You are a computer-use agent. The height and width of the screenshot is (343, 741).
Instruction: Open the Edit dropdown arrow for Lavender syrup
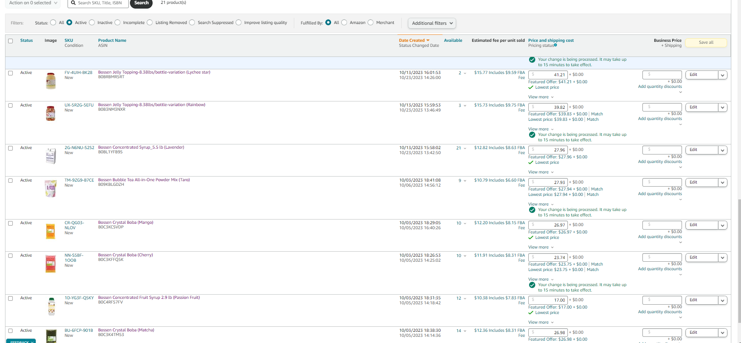click(722, 150)
